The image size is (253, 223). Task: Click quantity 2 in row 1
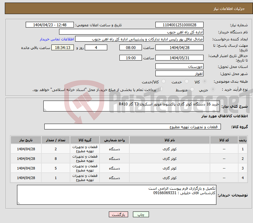(56, 149)
